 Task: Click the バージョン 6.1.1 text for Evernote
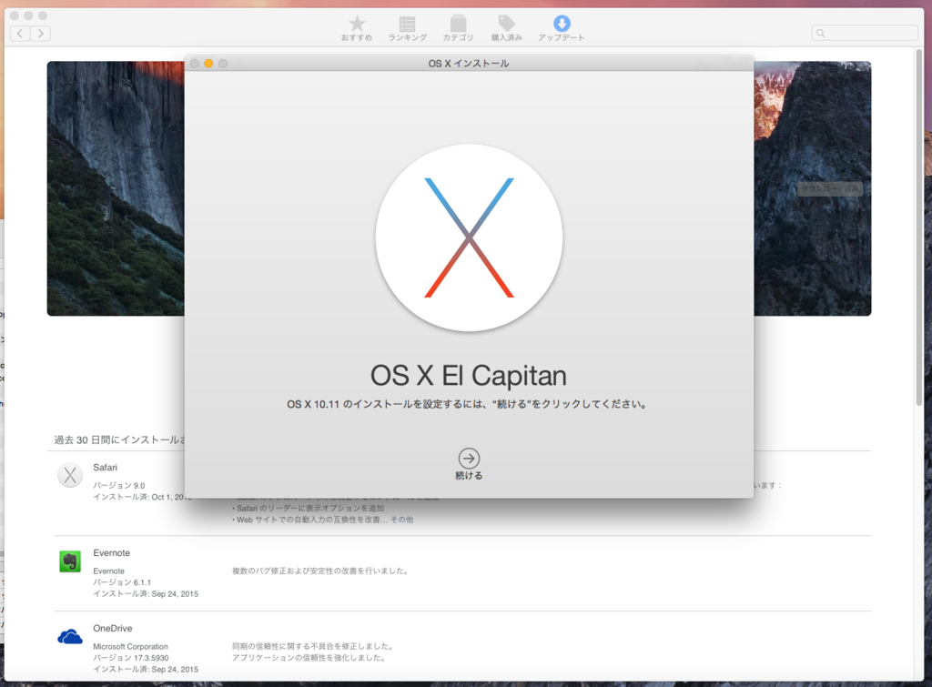point(122,582)
